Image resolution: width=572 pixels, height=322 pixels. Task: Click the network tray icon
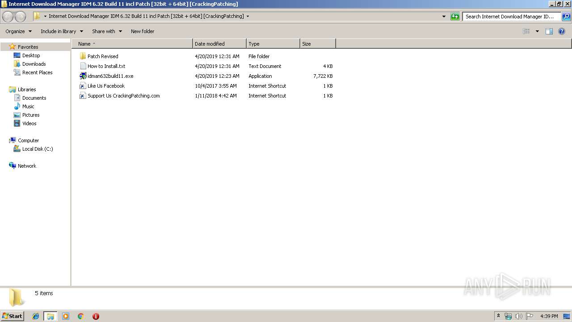(508, 316)
